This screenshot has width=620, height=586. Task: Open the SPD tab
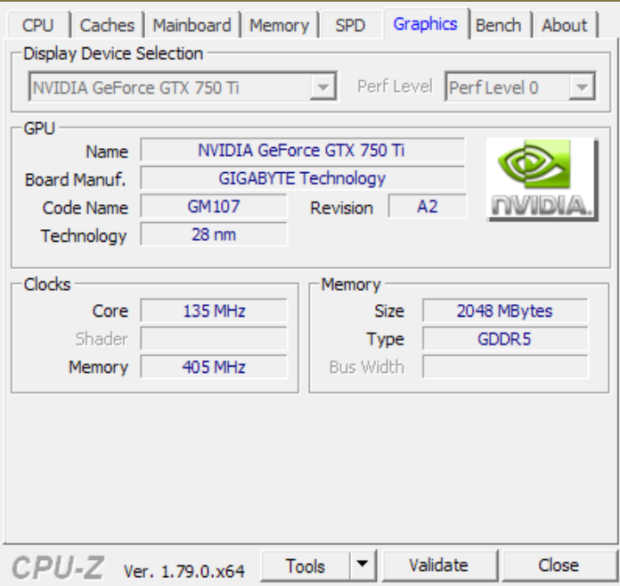[350, 25]
